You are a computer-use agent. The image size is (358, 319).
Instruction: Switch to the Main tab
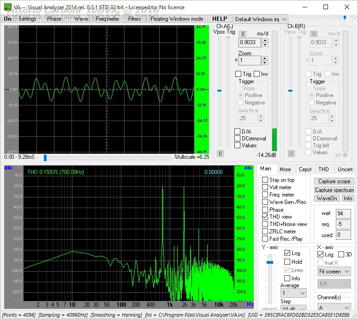pos(266,168)
